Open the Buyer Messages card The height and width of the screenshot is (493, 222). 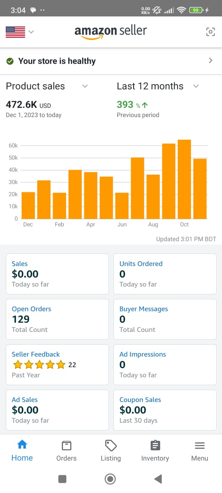[165, 319]
